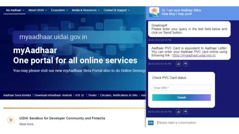
Task: Expand the Ecosystem dropdown chevron
Action: point(67,10)
